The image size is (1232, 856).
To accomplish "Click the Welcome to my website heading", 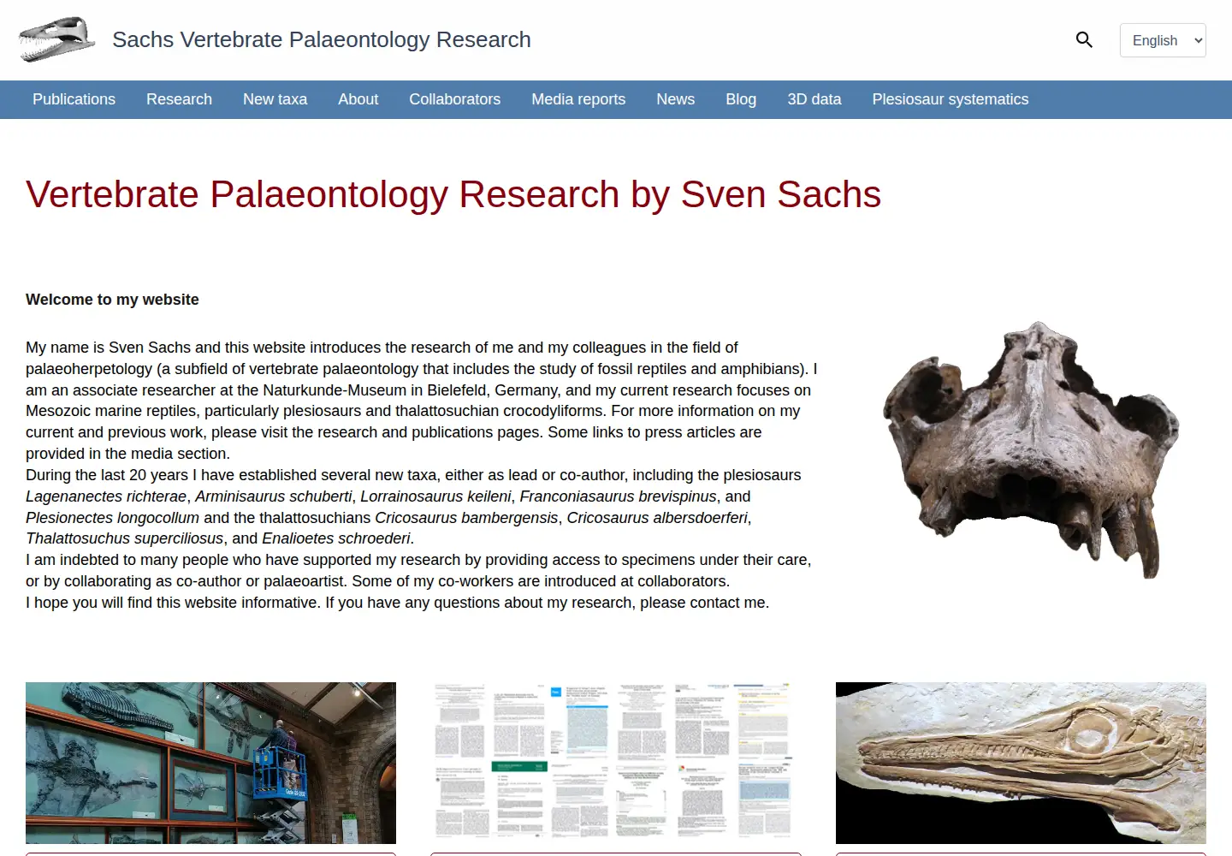I will coord(112,300).
